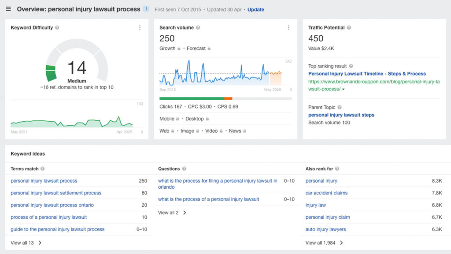Open also-rank keyword injury law

(315, 205)
